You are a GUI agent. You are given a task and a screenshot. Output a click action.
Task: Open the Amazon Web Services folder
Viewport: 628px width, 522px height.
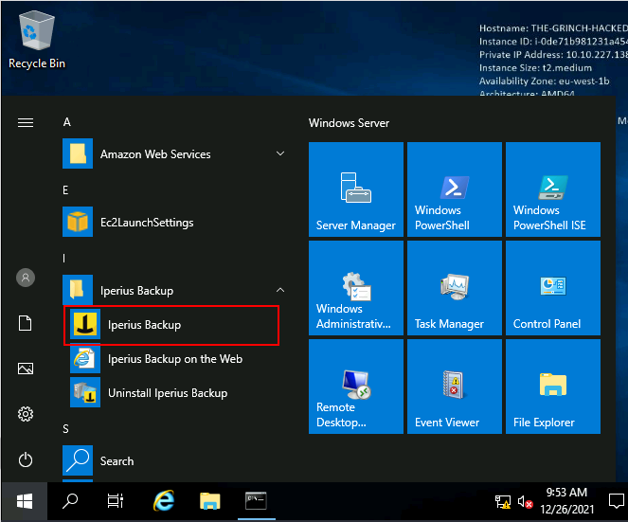pyautogui.click(x=174, y=153)
